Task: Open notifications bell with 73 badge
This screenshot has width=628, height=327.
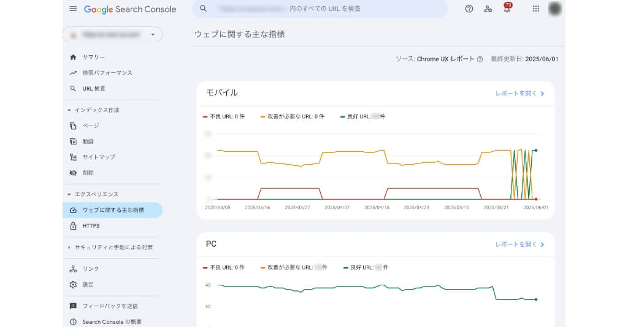Action: (507, 8)
